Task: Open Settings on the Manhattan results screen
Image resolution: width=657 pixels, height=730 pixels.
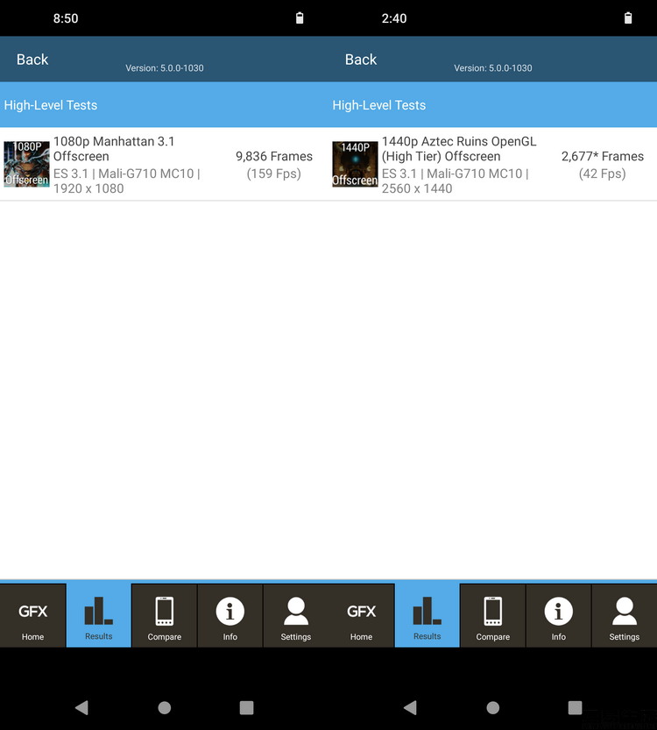Action: coord(296,616)
